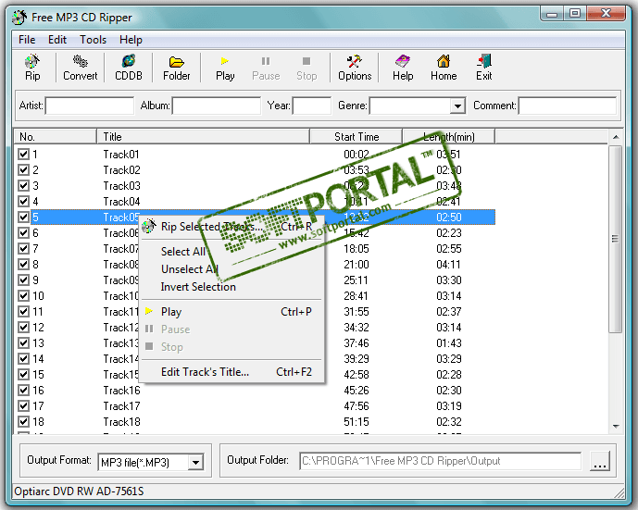
Task: Uncheck the checkbox for track 12
Action: pos(23,328)
